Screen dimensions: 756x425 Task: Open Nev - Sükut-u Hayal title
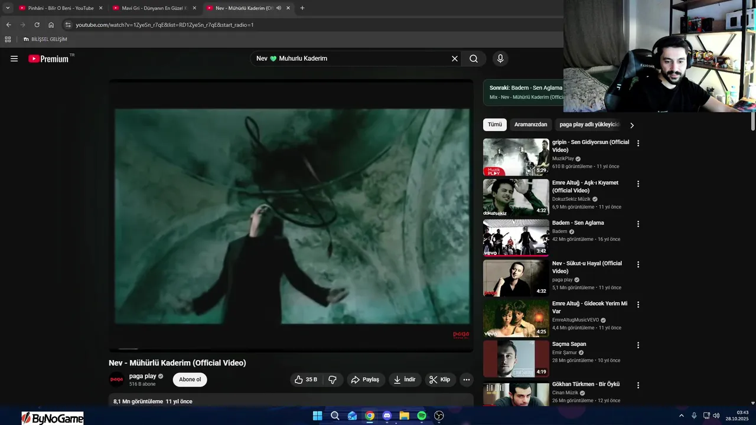[x=587, y=267]
